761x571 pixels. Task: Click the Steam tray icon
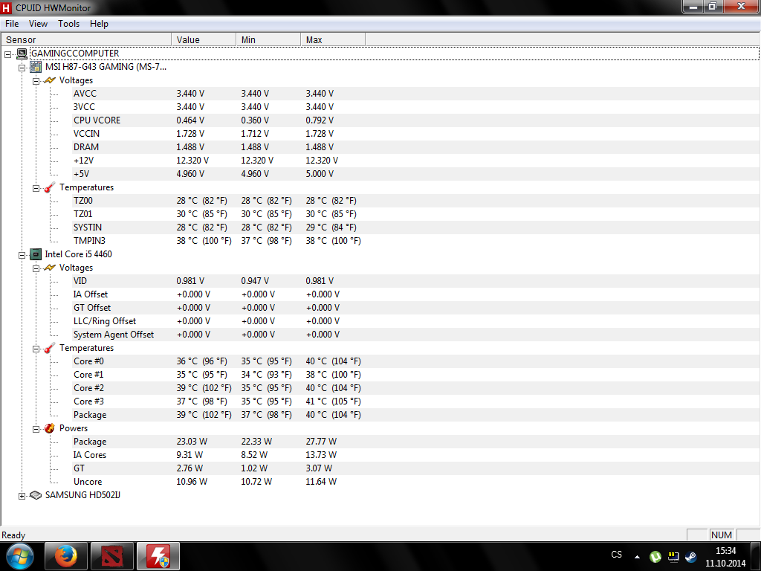[690, 556]
